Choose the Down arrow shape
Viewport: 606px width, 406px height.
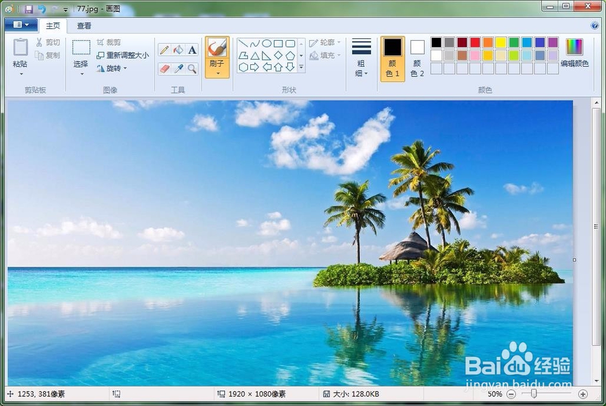[290, 67]
